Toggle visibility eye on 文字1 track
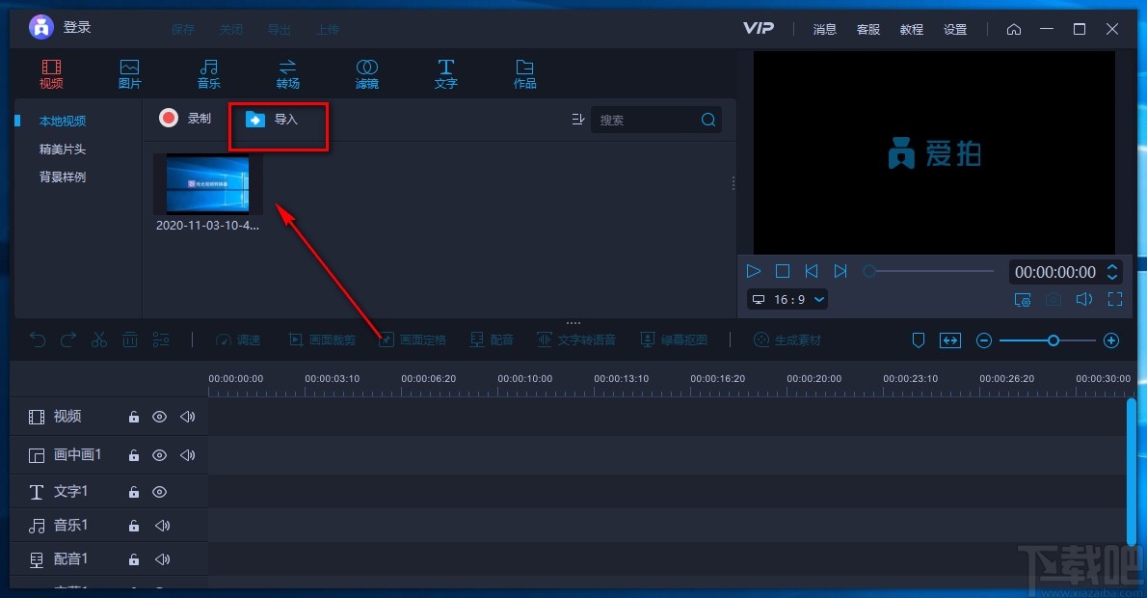This screenshot has height=598, width=1147. [159, 492]
